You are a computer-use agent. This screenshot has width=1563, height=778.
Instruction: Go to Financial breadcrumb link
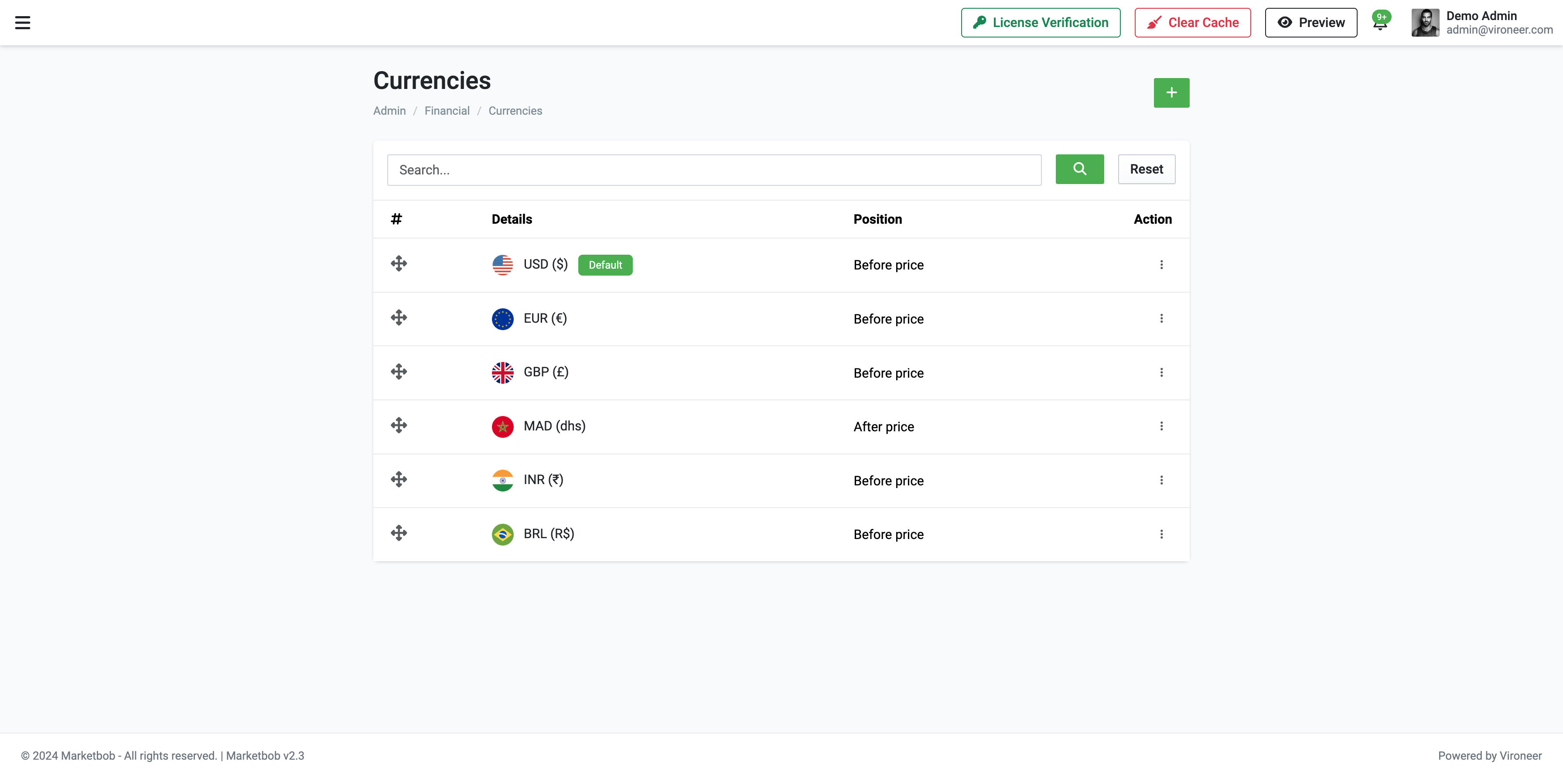pos(447,110)
